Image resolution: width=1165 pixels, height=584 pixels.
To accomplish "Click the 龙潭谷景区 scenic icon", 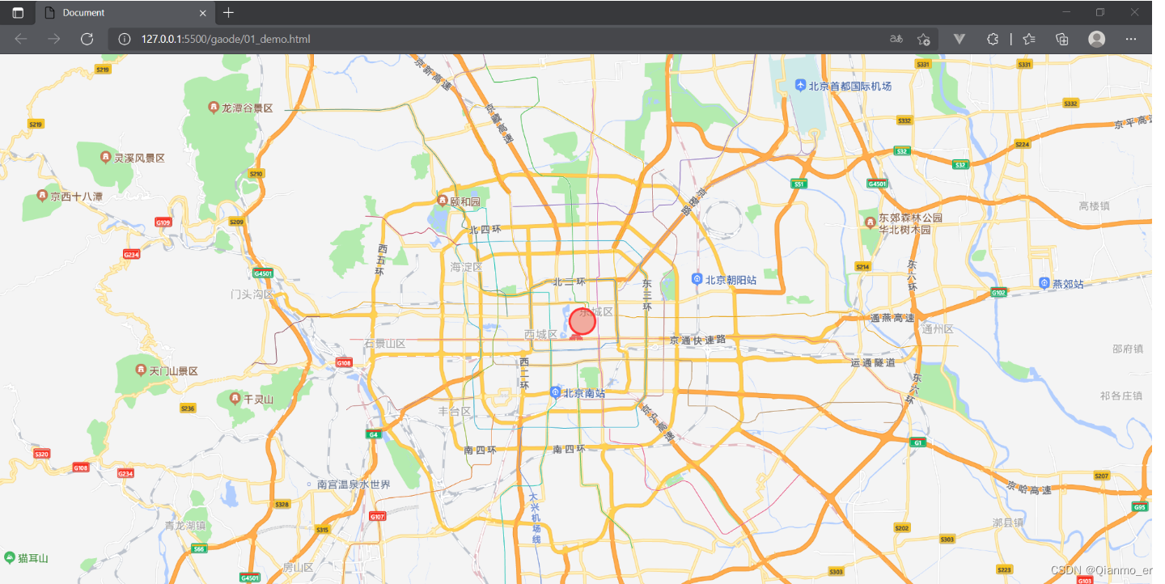I will click(x=214, y=108).
